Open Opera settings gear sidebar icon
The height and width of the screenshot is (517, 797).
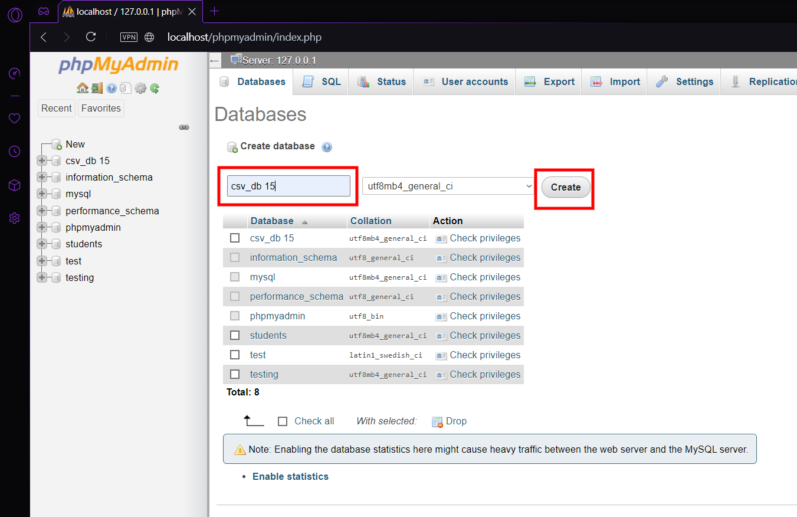click(15, 218)
